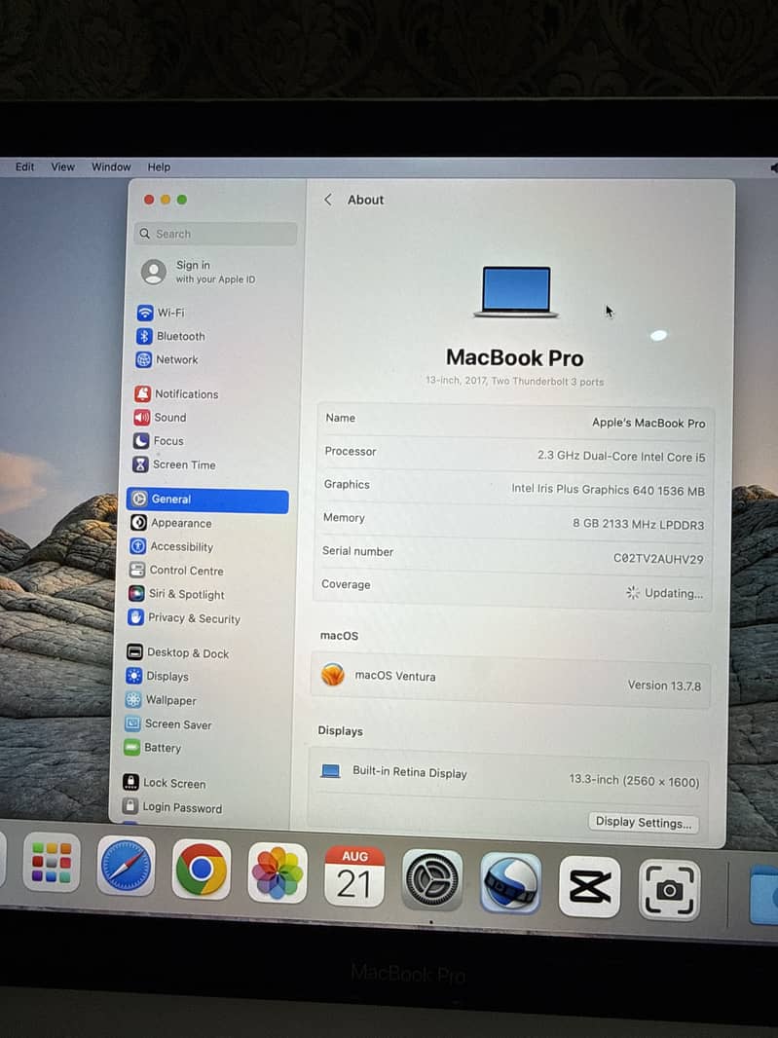Click the MacBook Pro laptop image

(516, 292)
